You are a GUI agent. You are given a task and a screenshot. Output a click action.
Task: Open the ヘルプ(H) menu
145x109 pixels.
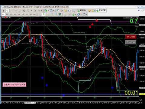(64, 7)
